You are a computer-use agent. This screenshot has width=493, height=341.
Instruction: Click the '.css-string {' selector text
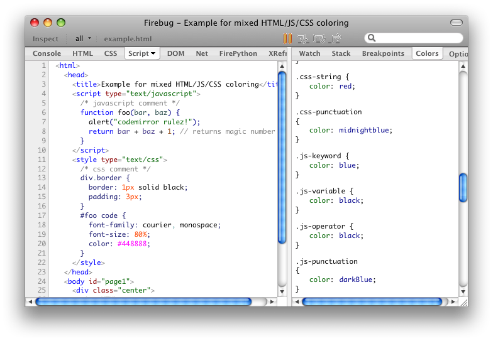323,77
